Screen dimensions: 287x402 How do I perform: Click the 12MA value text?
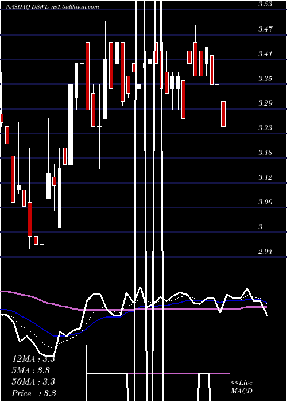pyautogui.click(x=33, y=359)
